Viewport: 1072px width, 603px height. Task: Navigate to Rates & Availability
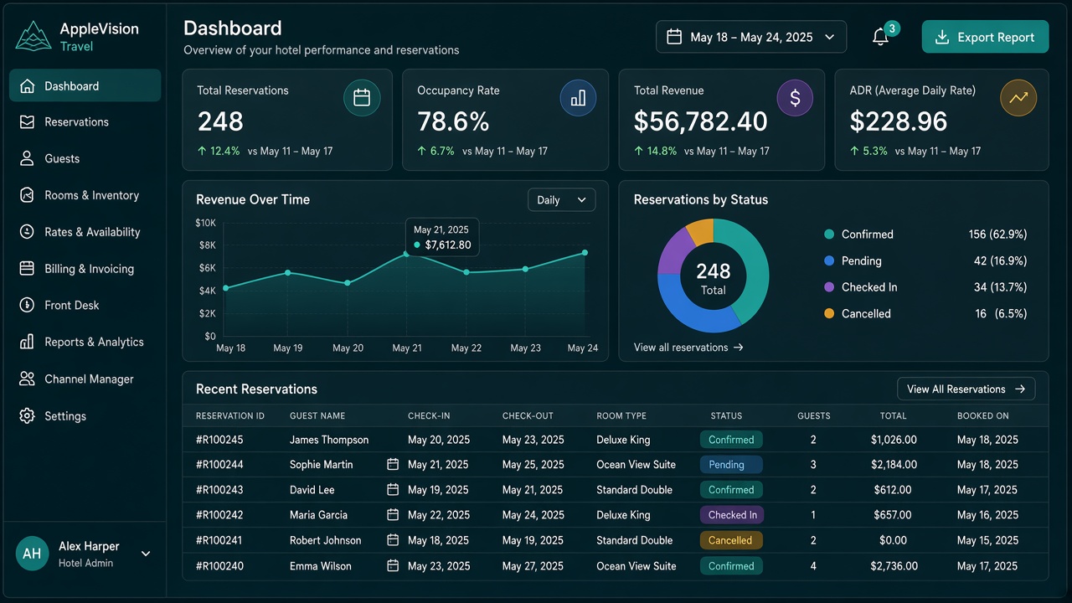(x=85, y=232)
